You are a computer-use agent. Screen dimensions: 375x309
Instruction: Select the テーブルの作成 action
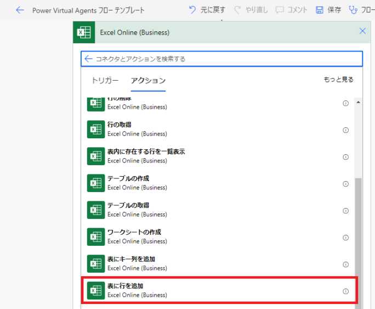tap(218, 183)
